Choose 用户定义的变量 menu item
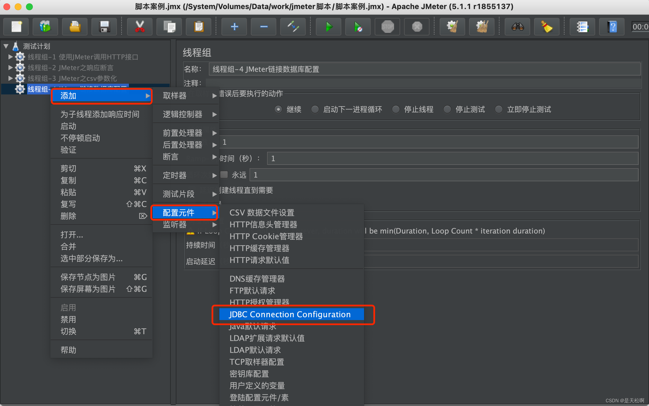649x406 pixels. tap(292, 386)
